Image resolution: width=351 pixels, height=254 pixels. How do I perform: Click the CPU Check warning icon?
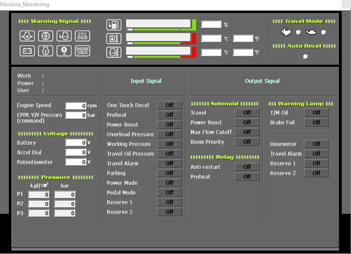[83, 36]
